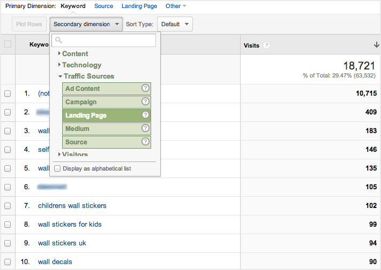Viewport: 381px width, 270px height.
Task: Expand the Content dimension group
Action: (x=75, y=54)
